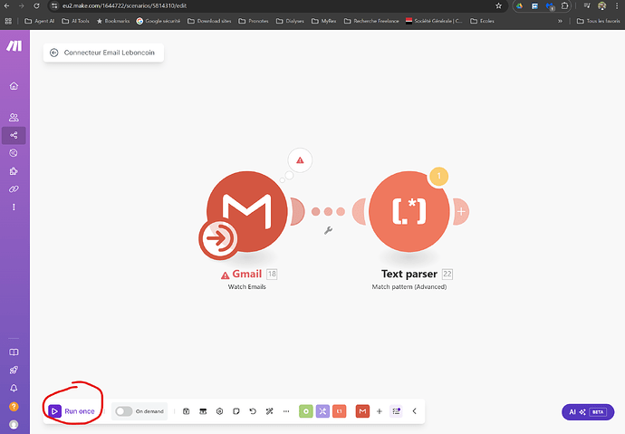
Task: Go back using arrow beside Connecteur Email Leboncoin
Action: (53, 53)
